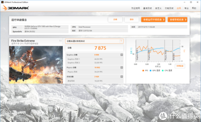The image size is (201, 122).
Task: Click arrow on 查看联机结果 button
Action: pos(185,20)
